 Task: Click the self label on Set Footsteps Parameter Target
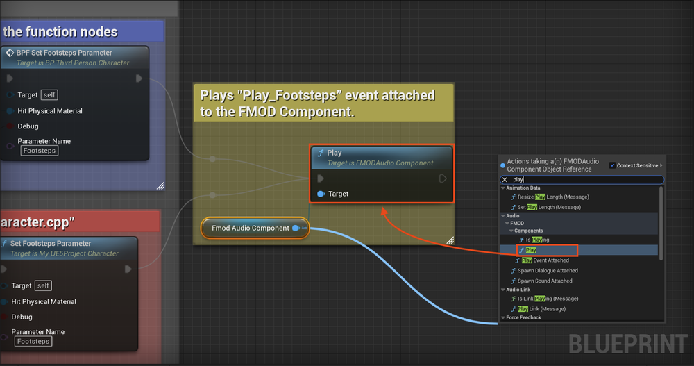(43, 286)
